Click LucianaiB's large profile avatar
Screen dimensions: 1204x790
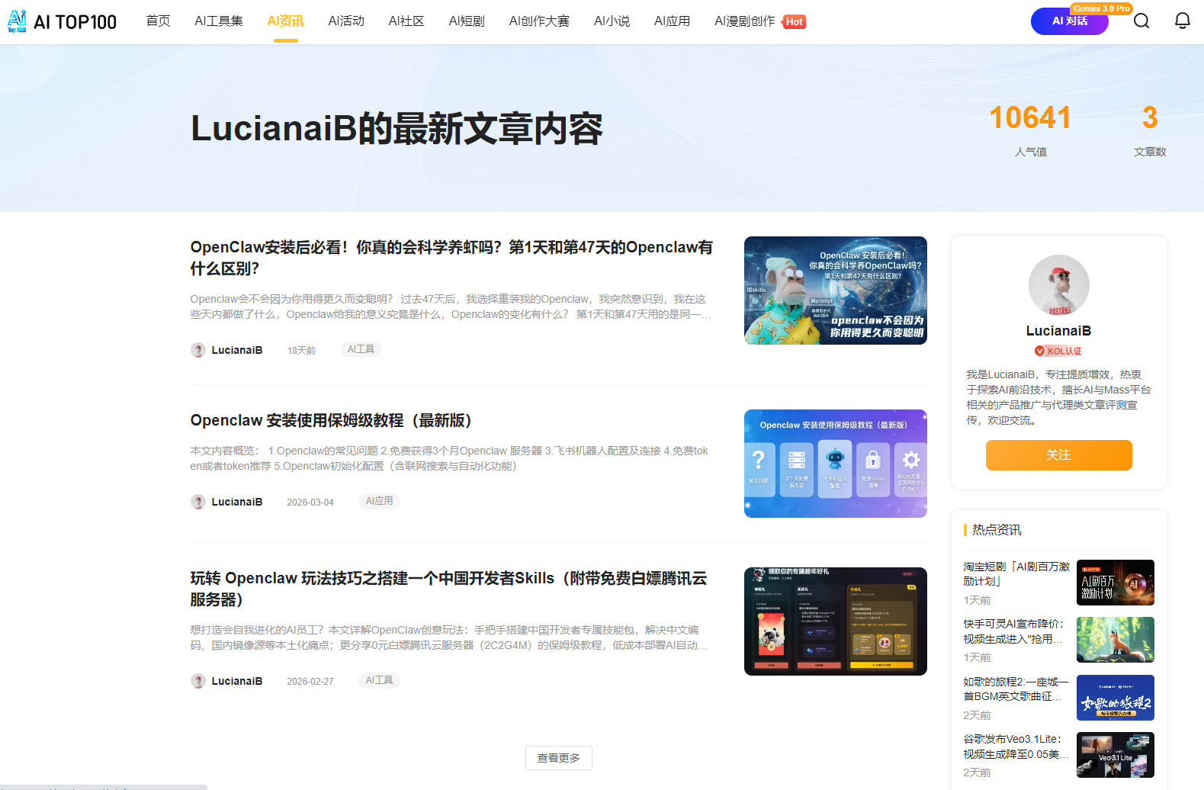coord(1058,285)
